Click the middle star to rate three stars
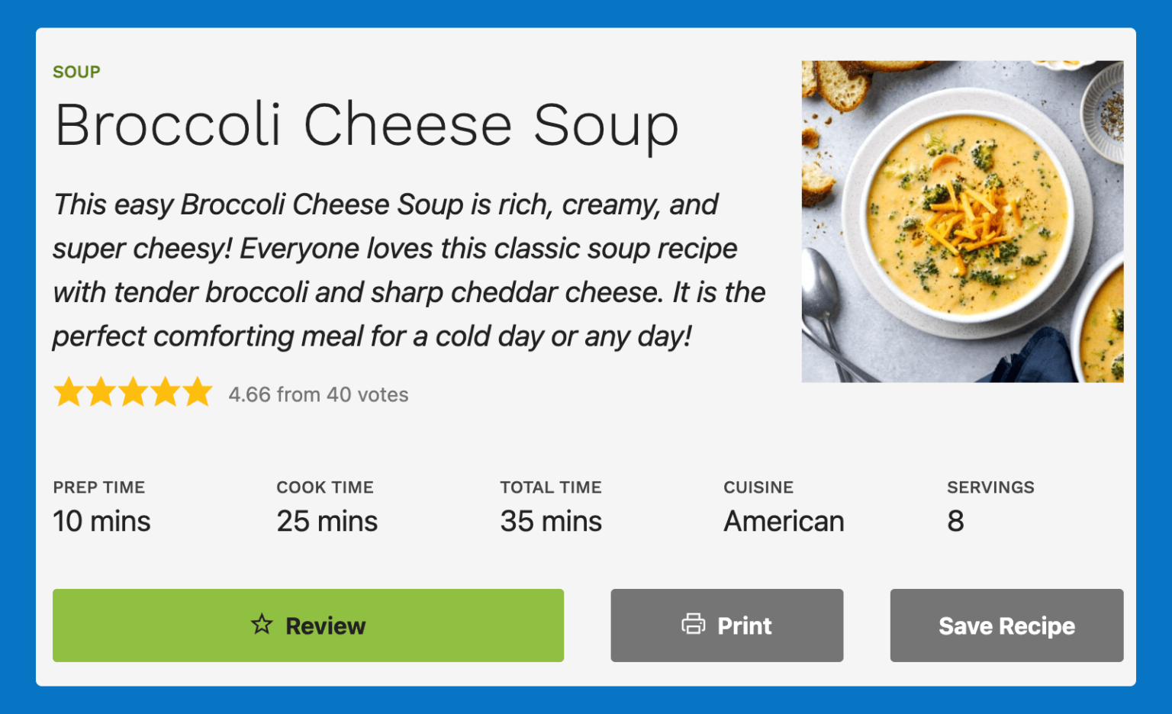 coord(133,392)
